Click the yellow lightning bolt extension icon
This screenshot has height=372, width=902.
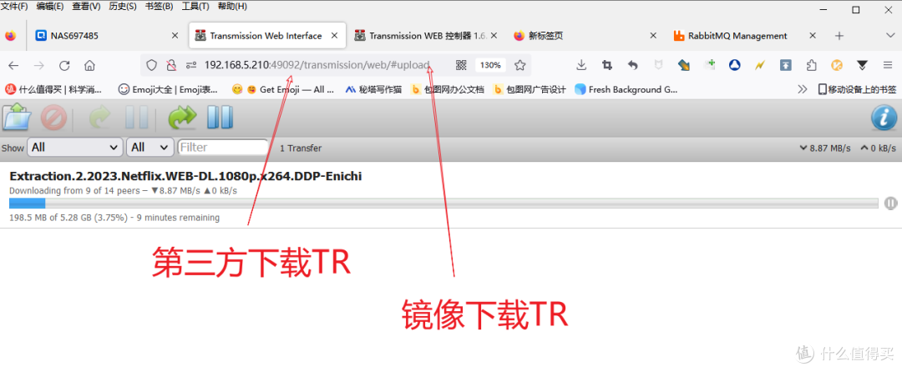[x=760, y=65]
